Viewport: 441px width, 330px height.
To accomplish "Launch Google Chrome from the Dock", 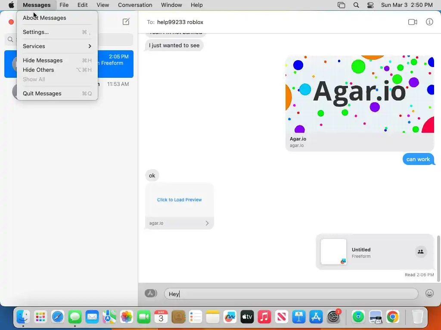I will pyautogui.click(x=393, y=317).
